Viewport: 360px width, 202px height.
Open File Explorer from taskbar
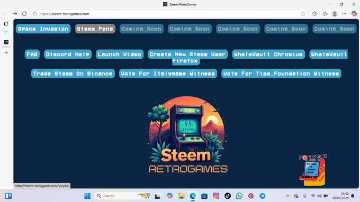coord(181,196)
